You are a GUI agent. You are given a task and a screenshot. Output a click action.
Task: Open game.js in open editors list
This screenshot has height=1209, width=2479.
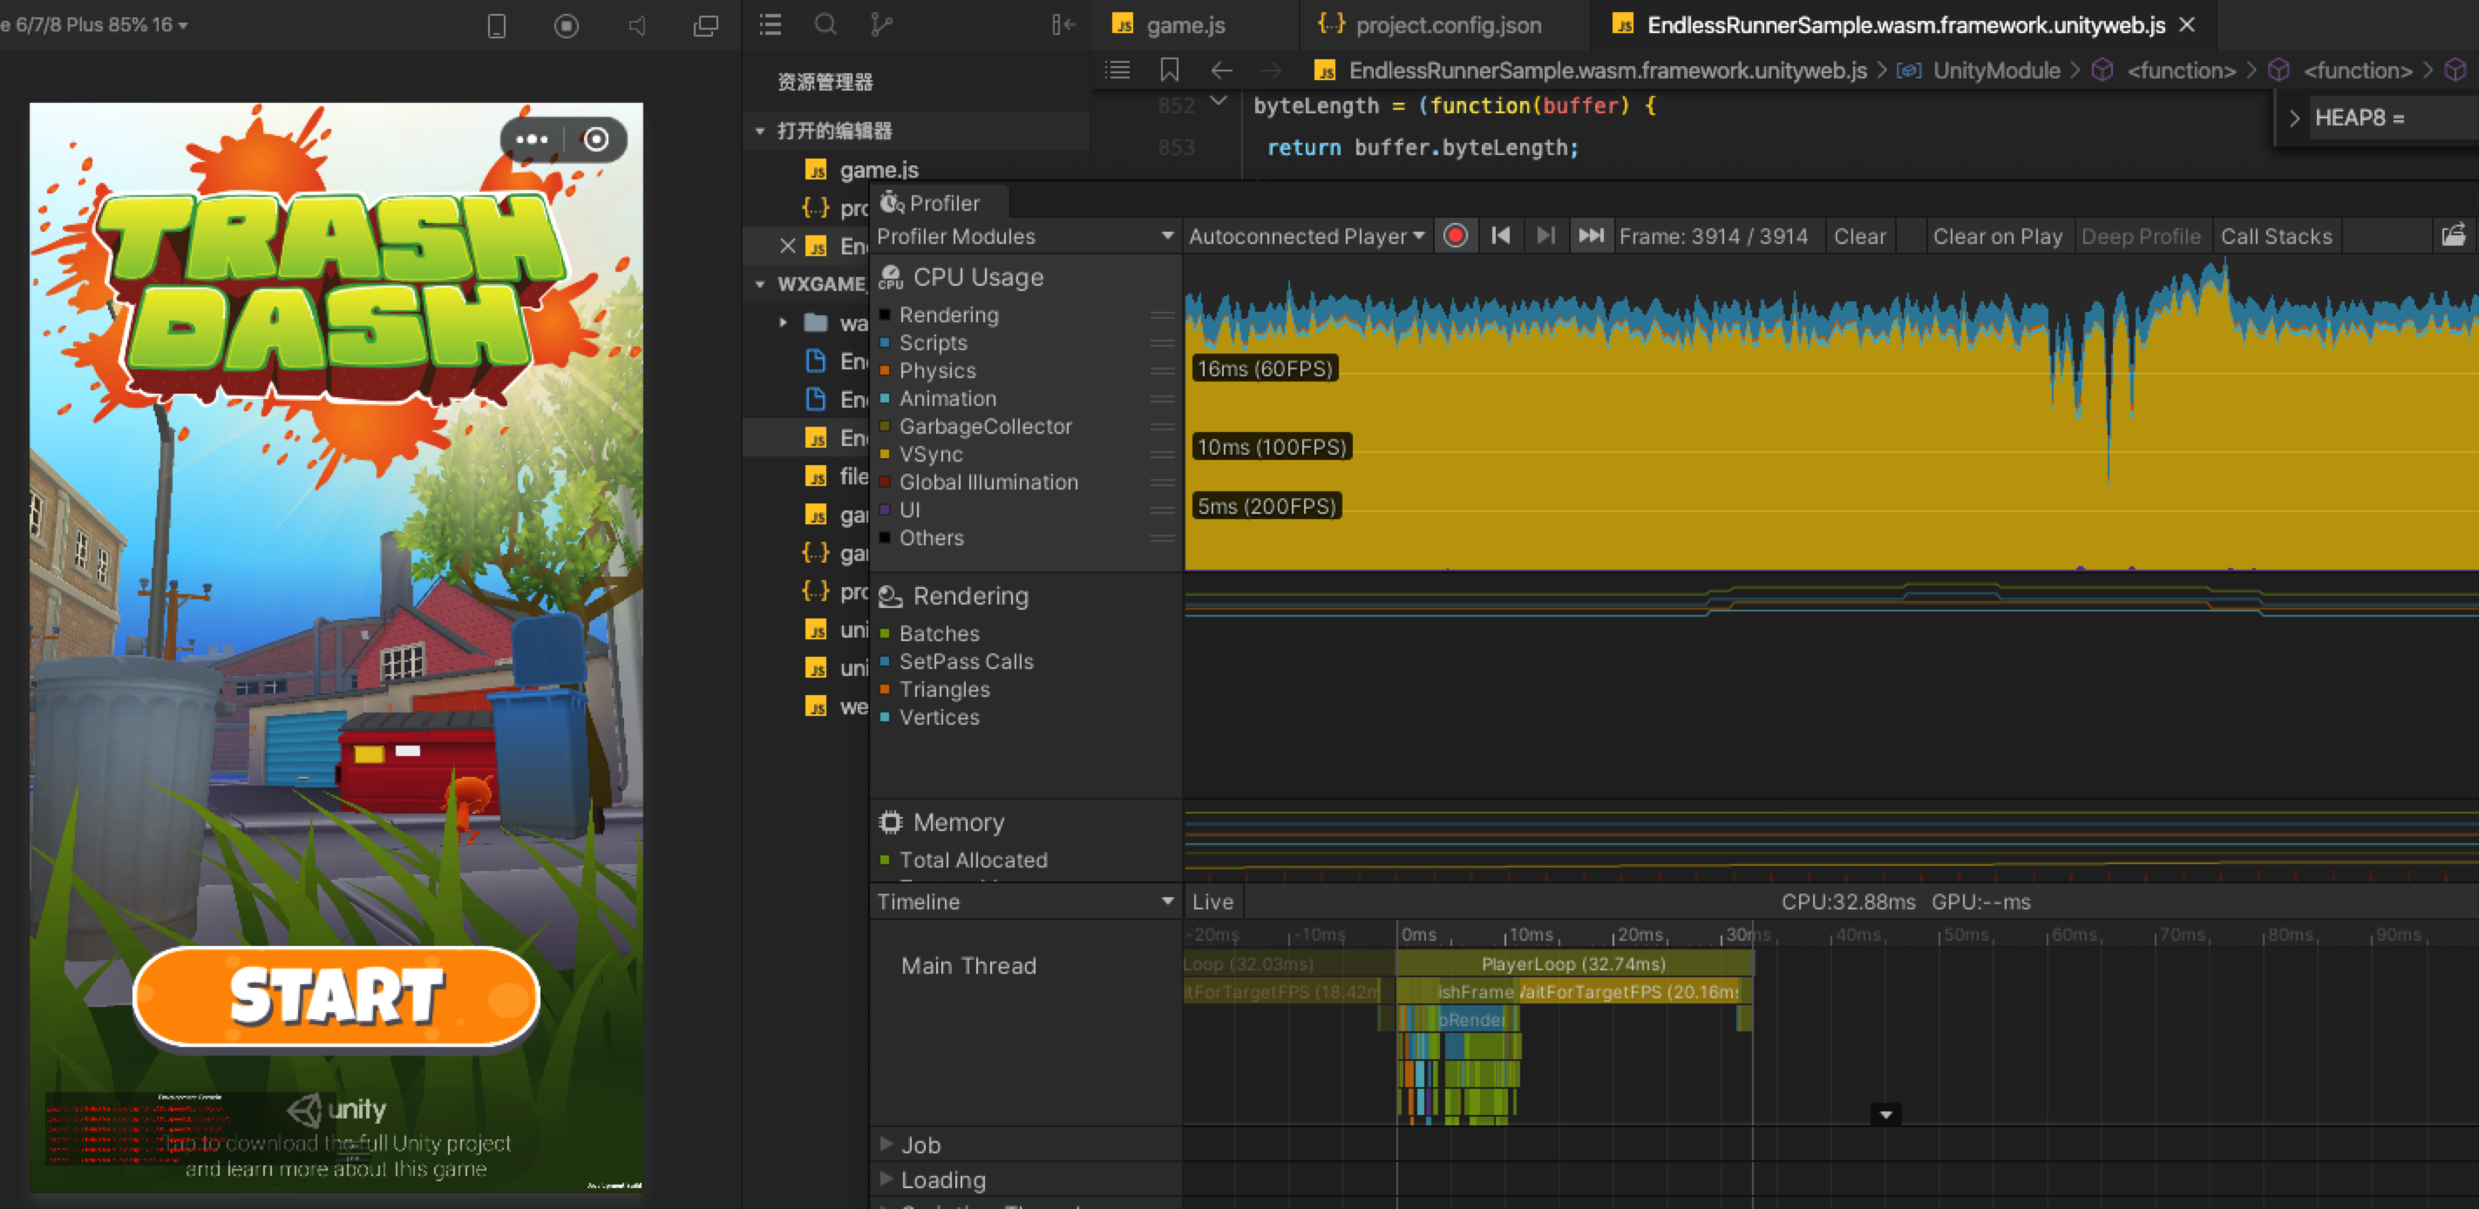[879, 170]
